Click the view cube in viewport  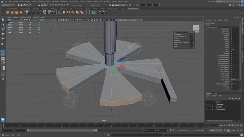(196, 29)
